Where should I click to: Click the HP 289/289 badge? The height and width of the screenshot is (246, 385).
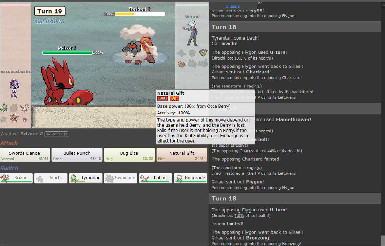tap(56, 134)
